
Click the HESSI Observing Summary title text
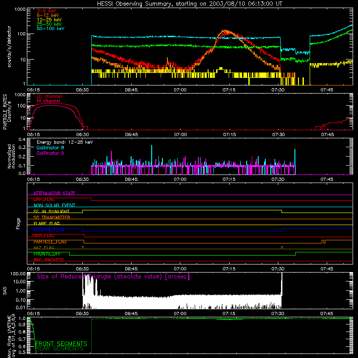pyautogui.click(x=190, y=4)
